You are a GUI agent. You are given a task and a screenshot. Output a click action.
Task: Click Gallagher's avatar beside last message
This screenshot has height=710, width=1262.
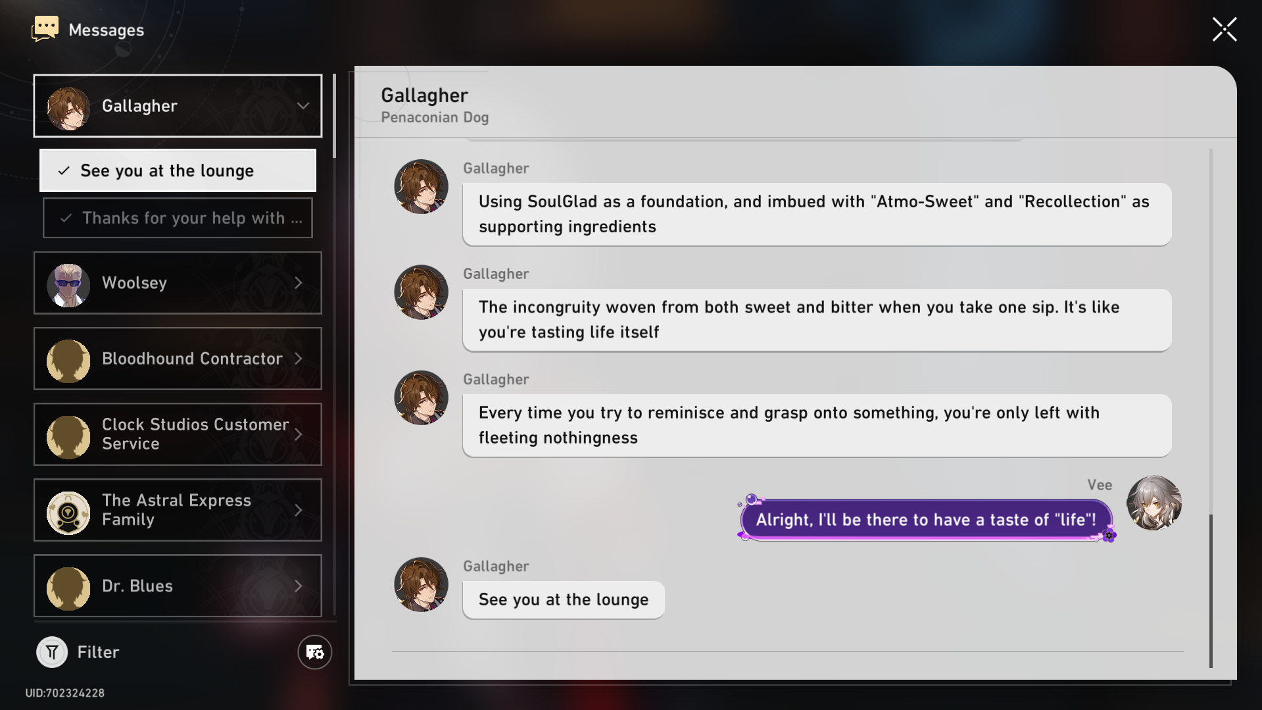click(x=421, y=584)
